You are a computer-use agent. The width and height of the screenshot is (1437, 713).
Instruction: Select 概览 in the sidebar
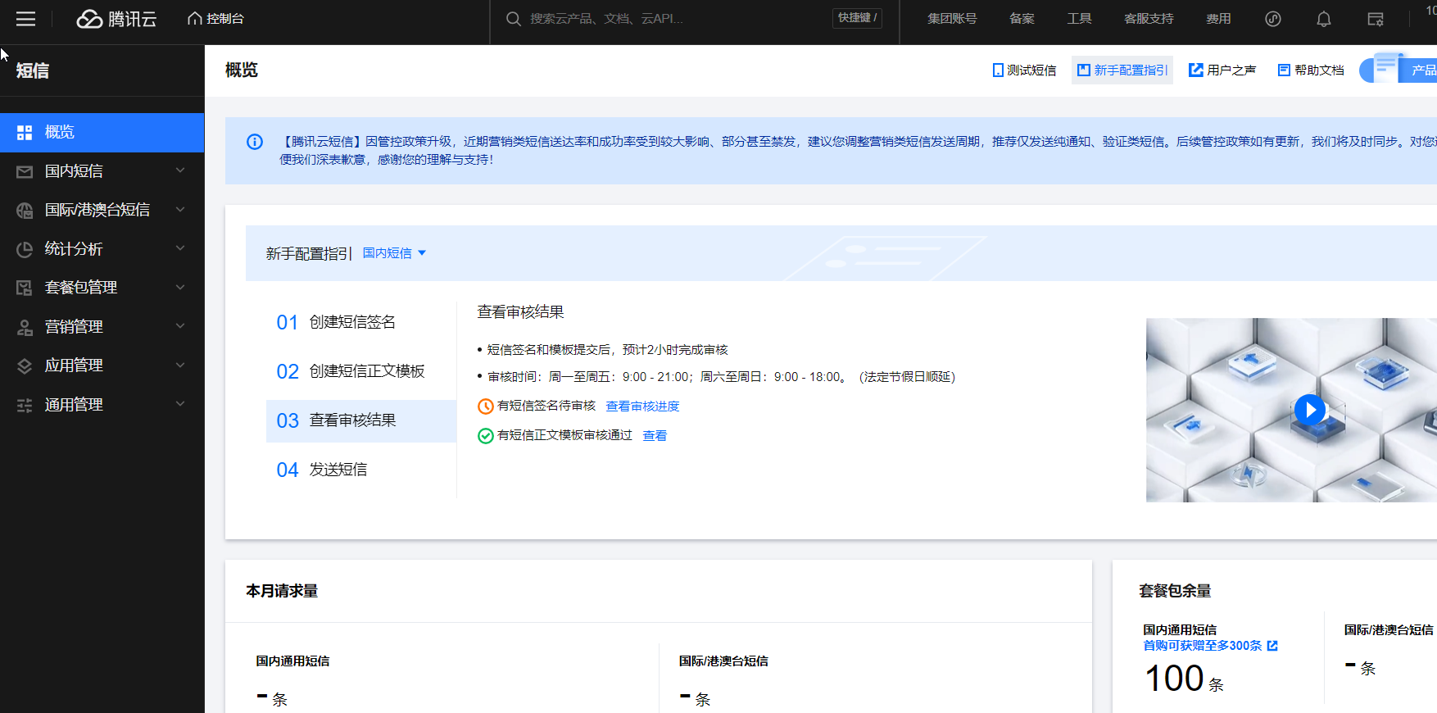tap(102, 132)
